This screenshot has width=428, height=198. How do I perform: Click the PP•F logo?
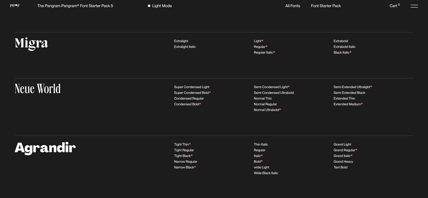(15, 6)
